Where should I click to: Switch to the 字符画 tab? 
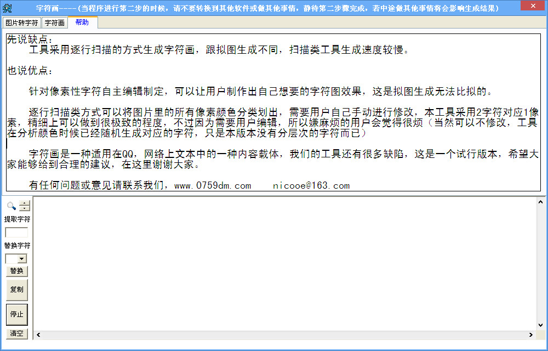(x=54, y=23)
